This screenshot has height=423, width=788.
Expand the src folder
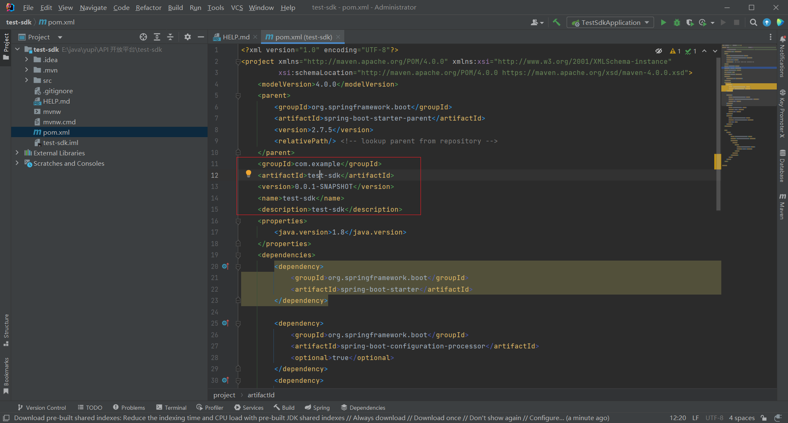27,80
